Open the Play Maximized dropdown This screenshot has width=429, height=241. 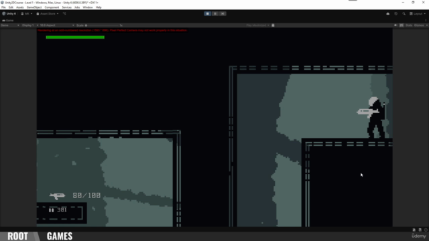257,25
